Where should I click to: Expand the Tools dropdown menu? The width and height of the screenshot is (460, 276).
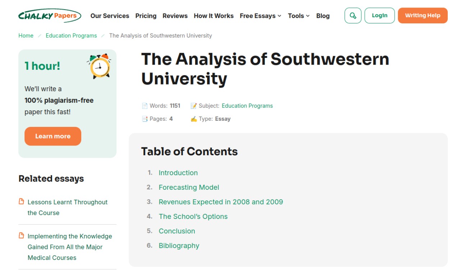point(299,16)
